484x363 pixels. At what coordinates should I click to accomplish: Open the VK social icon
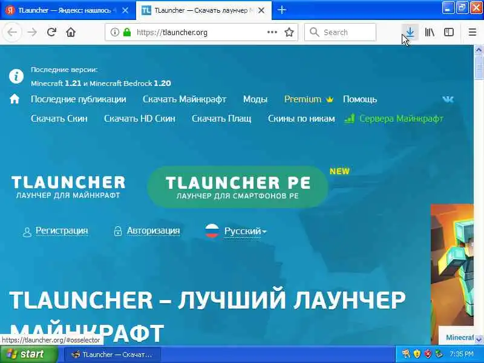(x=448, y=99)
